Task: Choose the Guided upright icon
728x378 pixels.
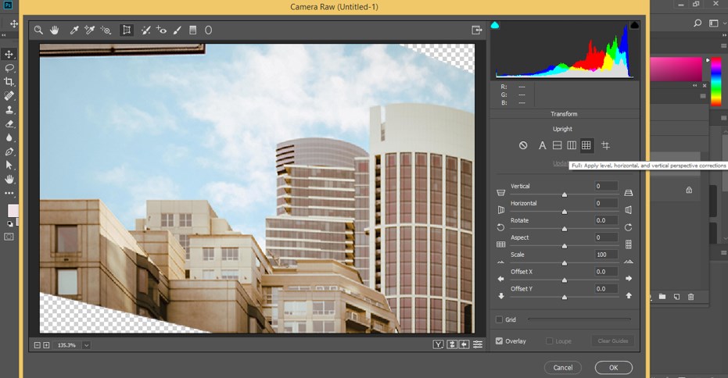Action: coord(605,145)
